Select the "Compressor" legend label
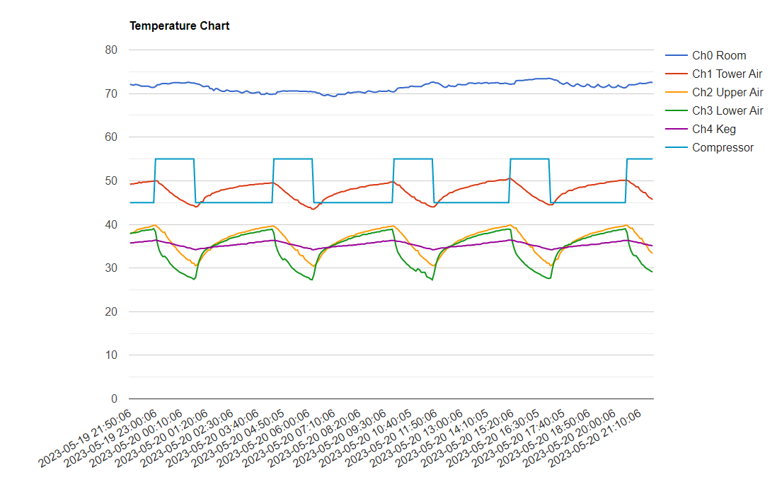 tap(723, 147)
